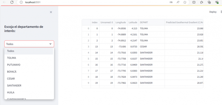Select latitude cell 8.0733
Screen dimensions: 222x105
point(133,47)
